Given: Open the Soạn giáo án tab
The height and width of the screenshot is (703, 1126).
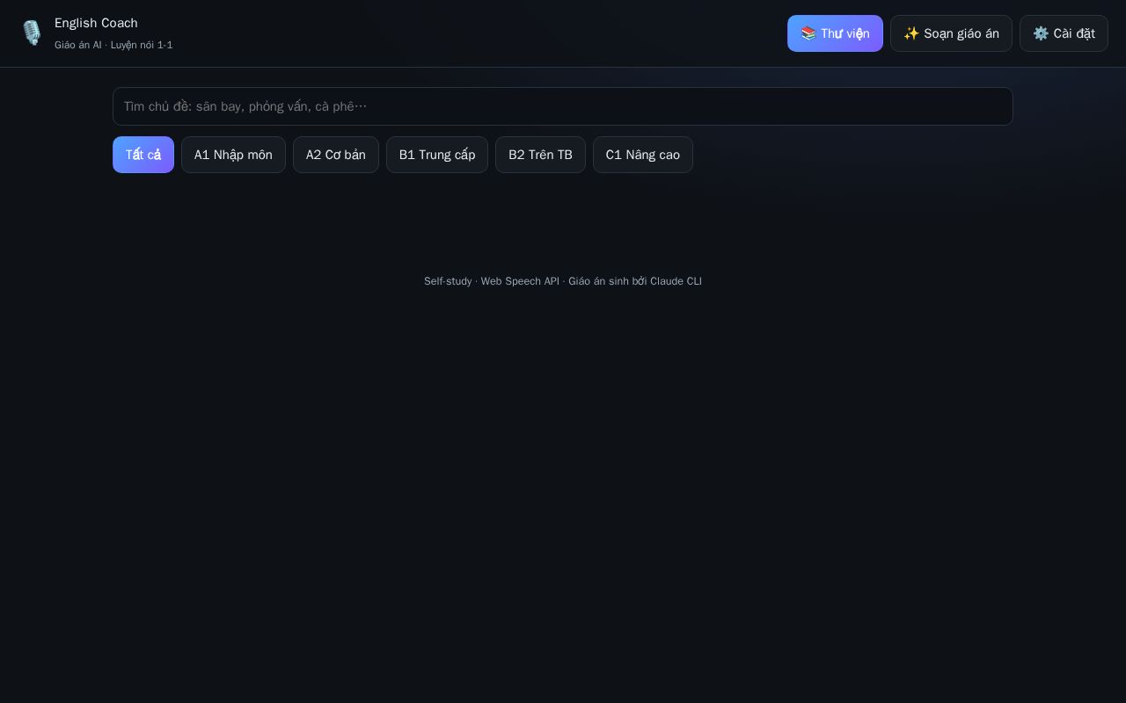Looking at the screenshot, I should click(951, 33).
